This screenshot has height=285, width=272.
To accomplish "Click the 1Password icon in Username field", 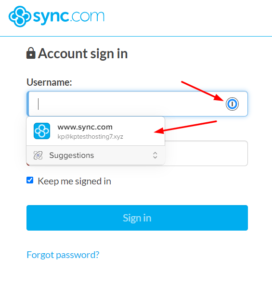I will point(232,104).
